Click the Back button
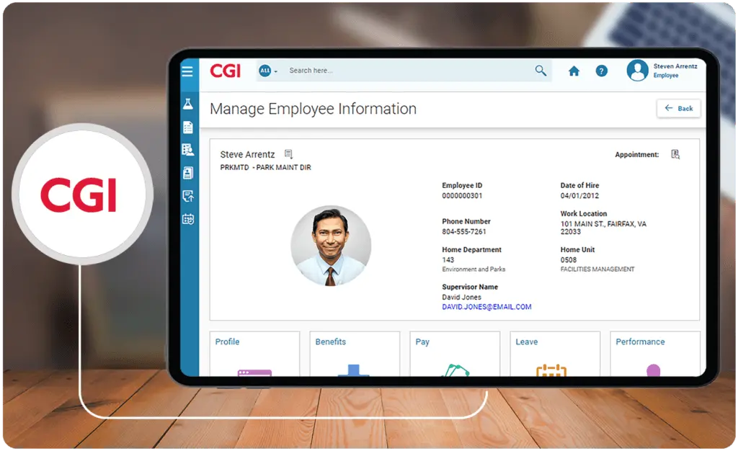Image resolution: width=738 pixels, height=451 pixels. tap(678, 109)
